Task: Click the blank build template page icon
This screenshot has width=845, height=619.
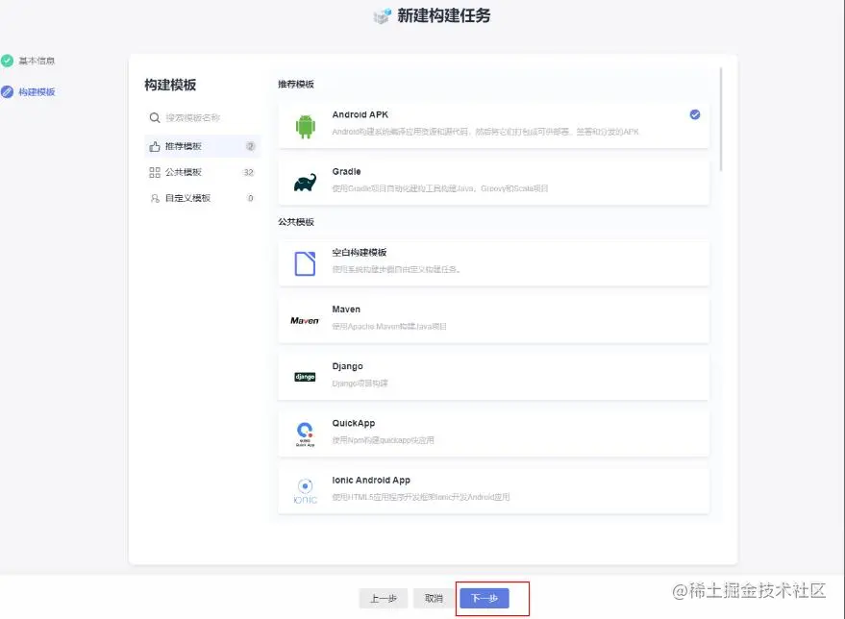Action: 305,264
